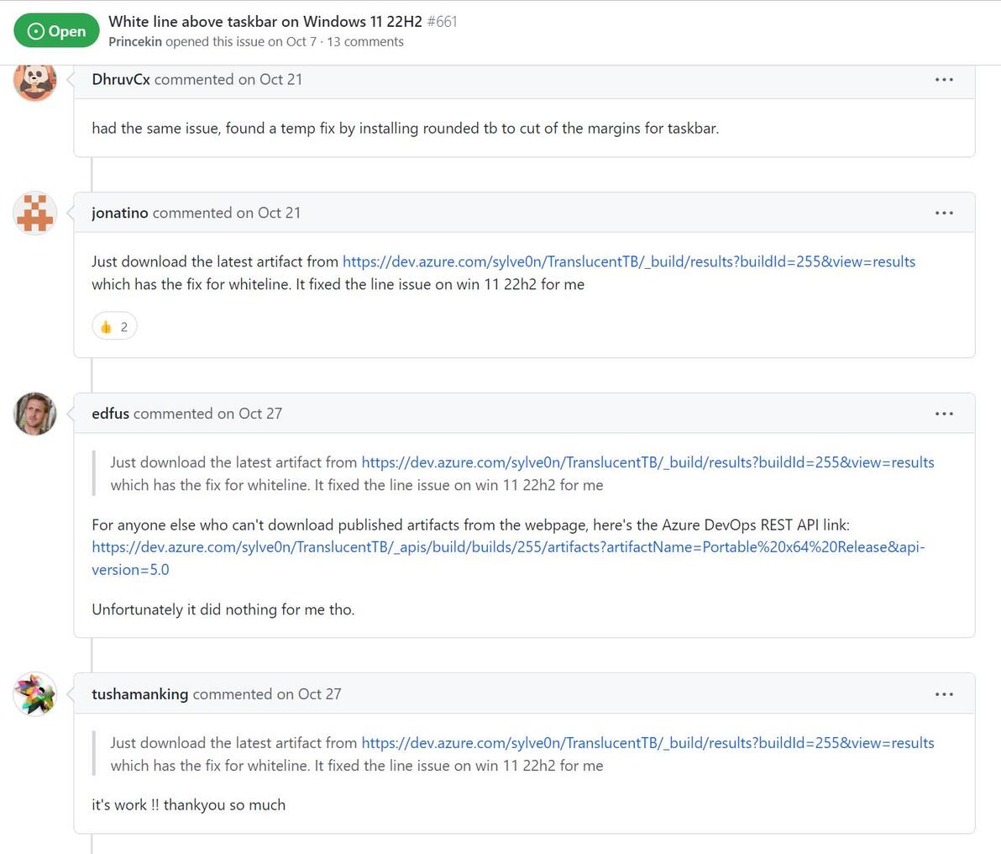Open options menu on DhruvCx's comment
Screen dimensions: 1001x854
[944, 80]
